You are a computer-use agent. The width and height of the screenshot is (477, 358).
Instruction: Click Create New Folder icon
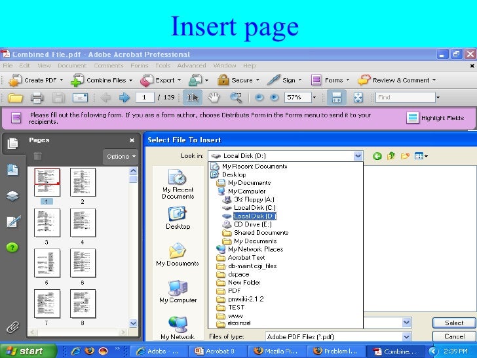tap(405, 156)
